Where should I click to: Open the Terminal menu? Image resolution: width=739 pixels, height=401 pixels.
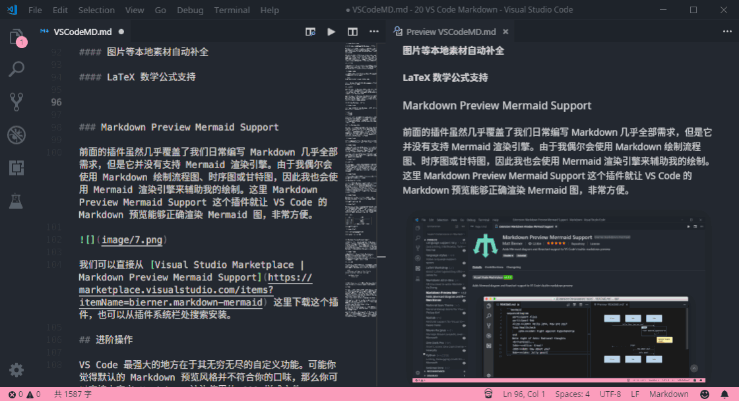pyautogui.click(x=232, y=10)
